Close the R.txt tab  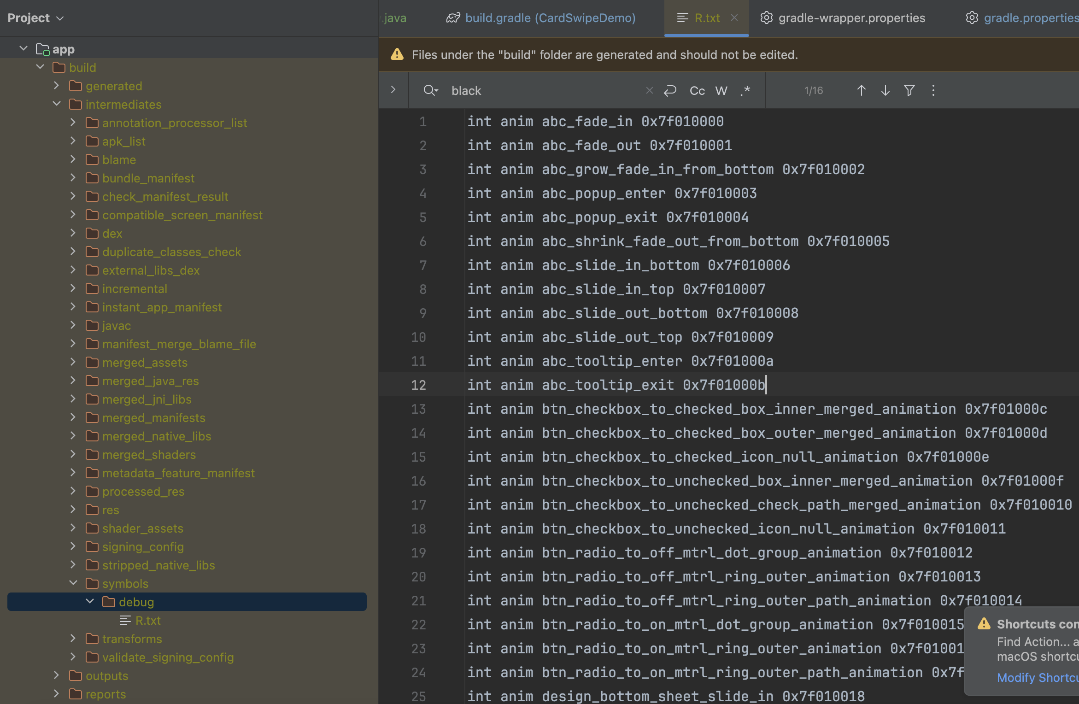point(734,18)
